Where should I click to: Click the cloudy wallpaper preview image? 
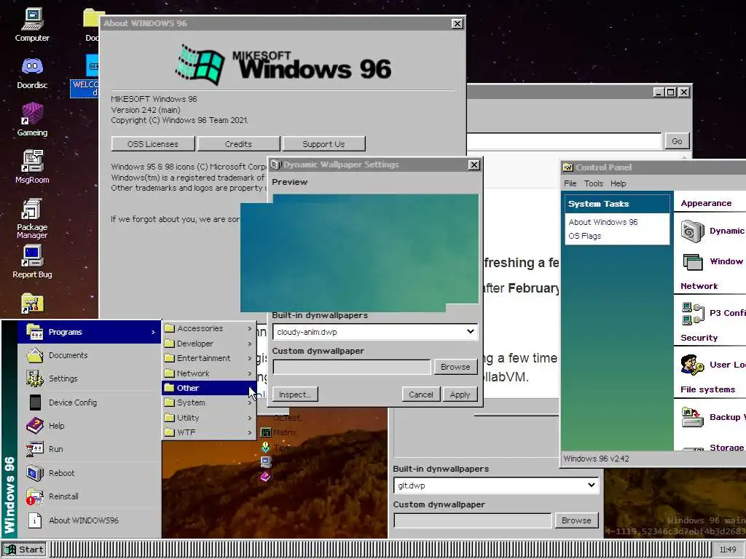click(359, 253)
